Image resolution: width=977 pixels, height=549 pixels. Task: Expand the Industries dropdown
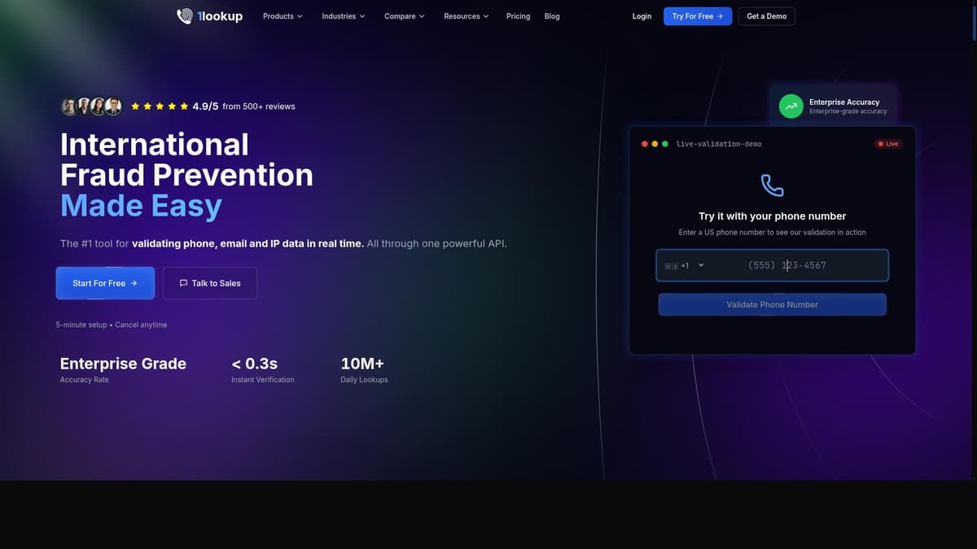click(x=344, y=16)
